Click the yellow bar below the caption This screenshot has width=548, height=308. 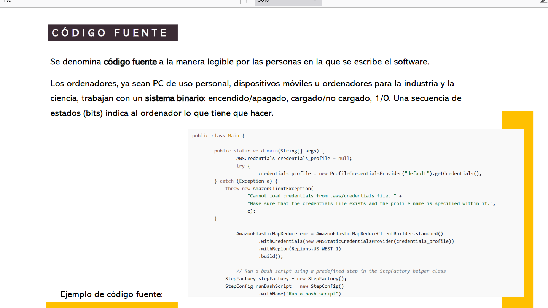pyautogui.click(x=112, y=305)
